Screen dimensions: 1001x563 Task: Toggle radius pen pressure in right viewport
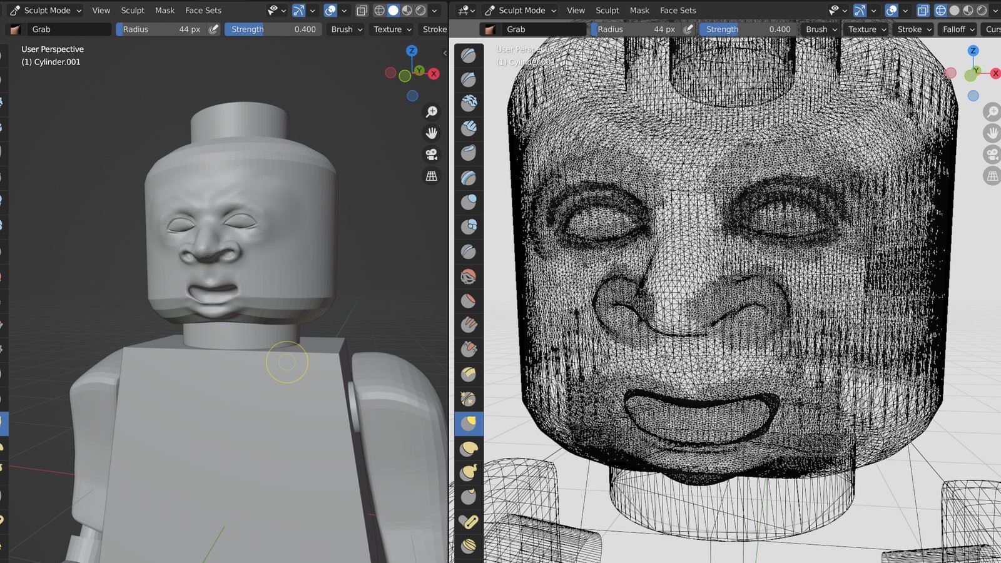point(689,29)
